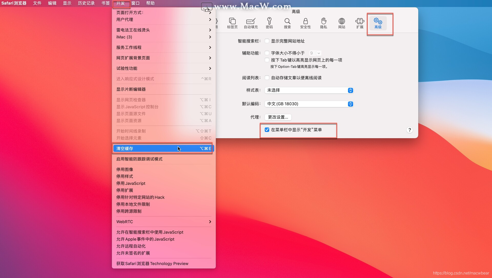Image resolution: width=492 pixels, height=278 pixels.
Task: Expand the WebRTC submenu
Action: click(x=164, y=222)
